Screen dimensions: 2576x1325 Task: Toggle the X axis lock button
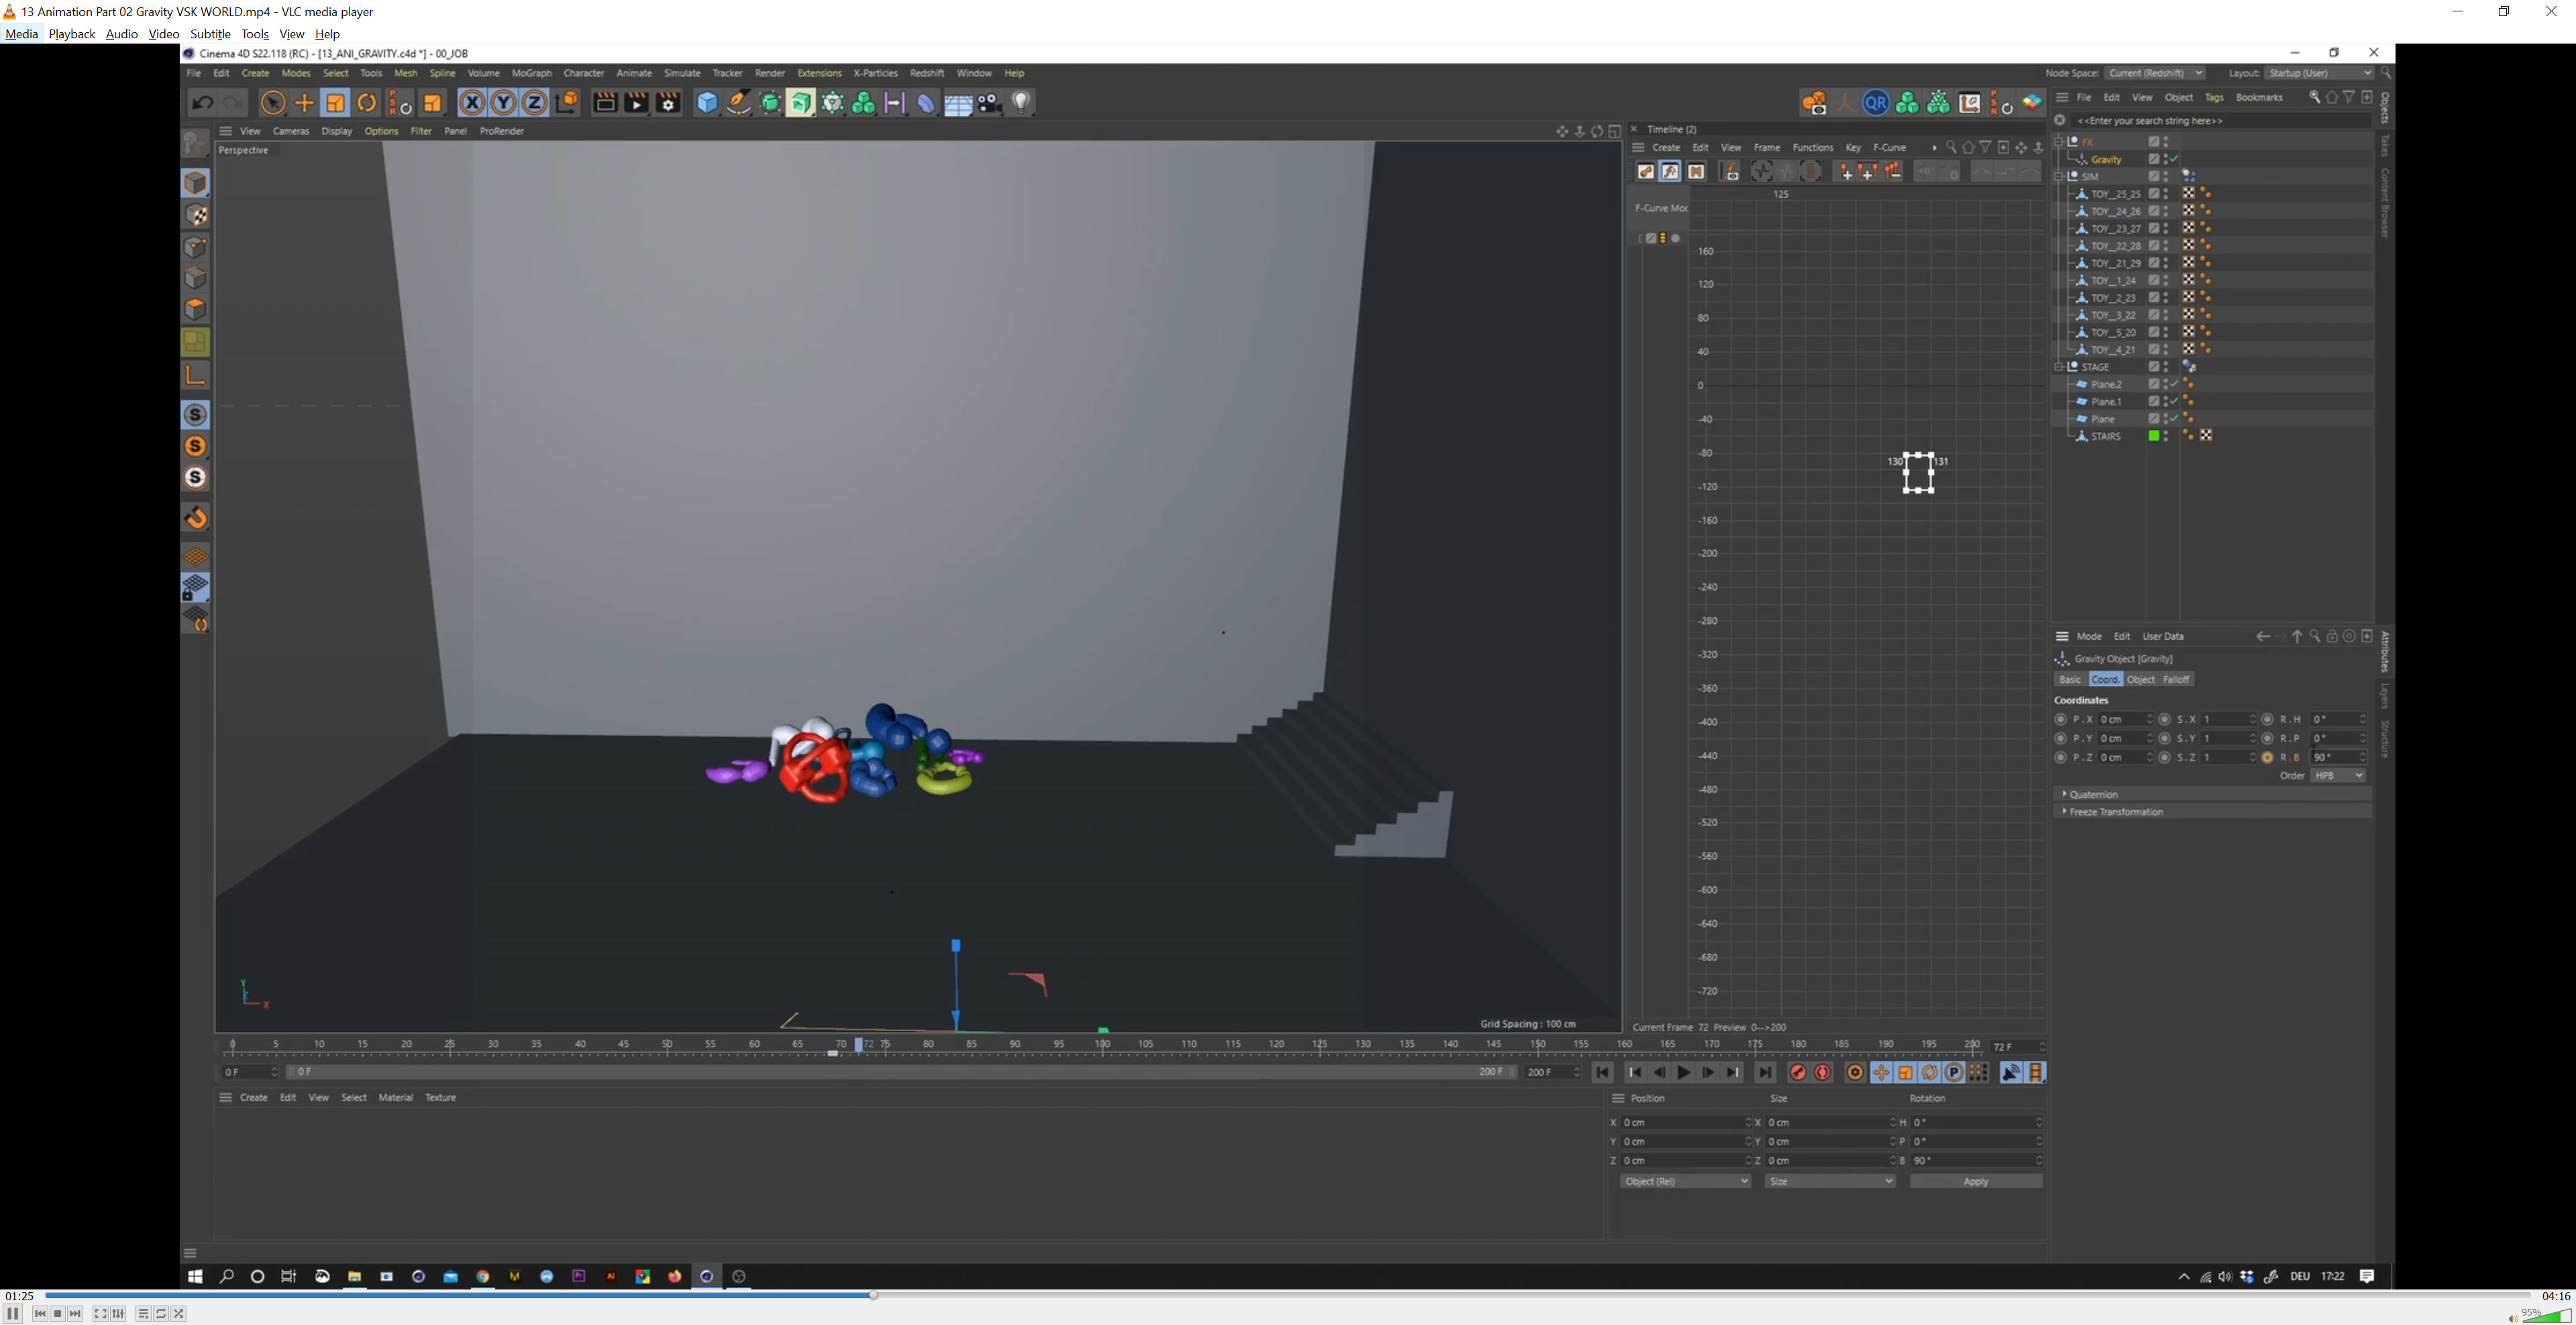[x=472, y=103]
